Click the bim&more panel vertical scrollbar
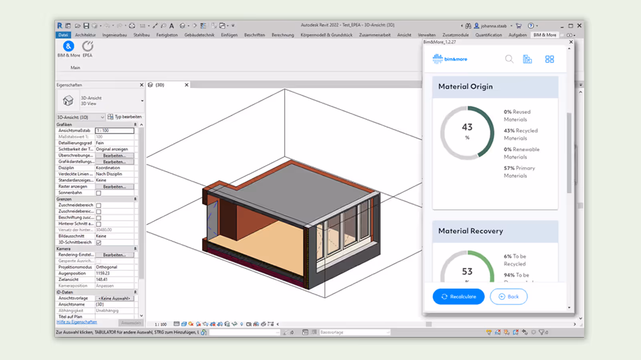The height and width of the screenshot is (360, 641). [569, 152]
